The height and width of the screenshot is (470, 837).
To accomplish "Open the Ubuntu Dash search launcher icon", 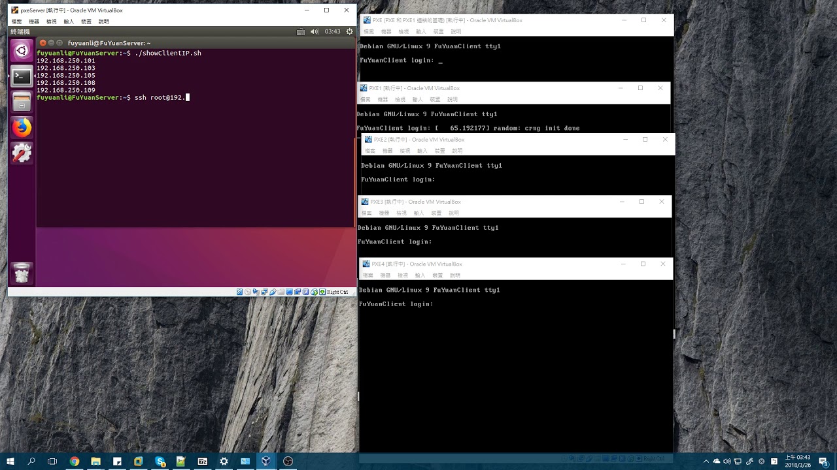I will point(22,50).
